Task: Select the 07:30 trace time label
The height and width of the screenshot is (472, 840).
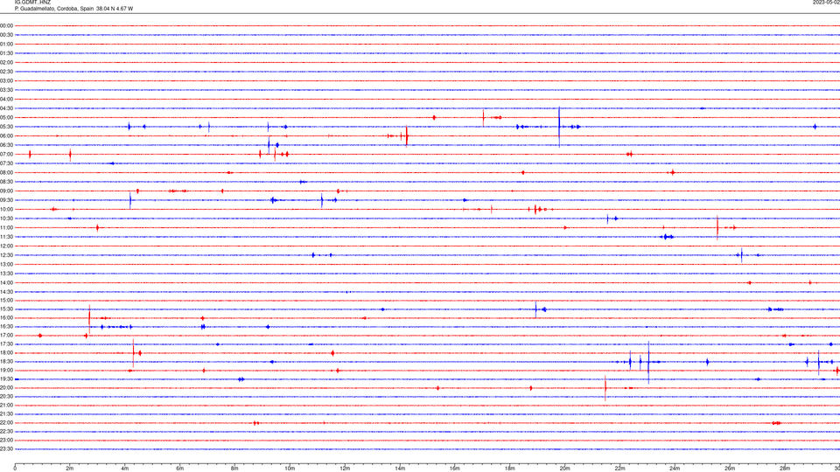Action: tap(6, 163)
